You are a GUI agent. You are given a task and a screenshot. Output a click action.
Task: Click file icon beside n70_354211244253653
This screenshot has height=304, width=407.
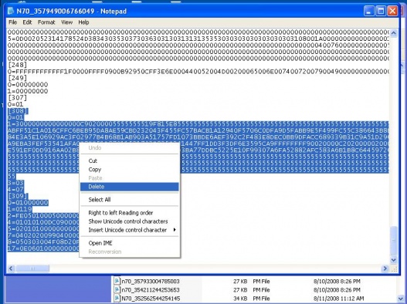click(117, 289)
